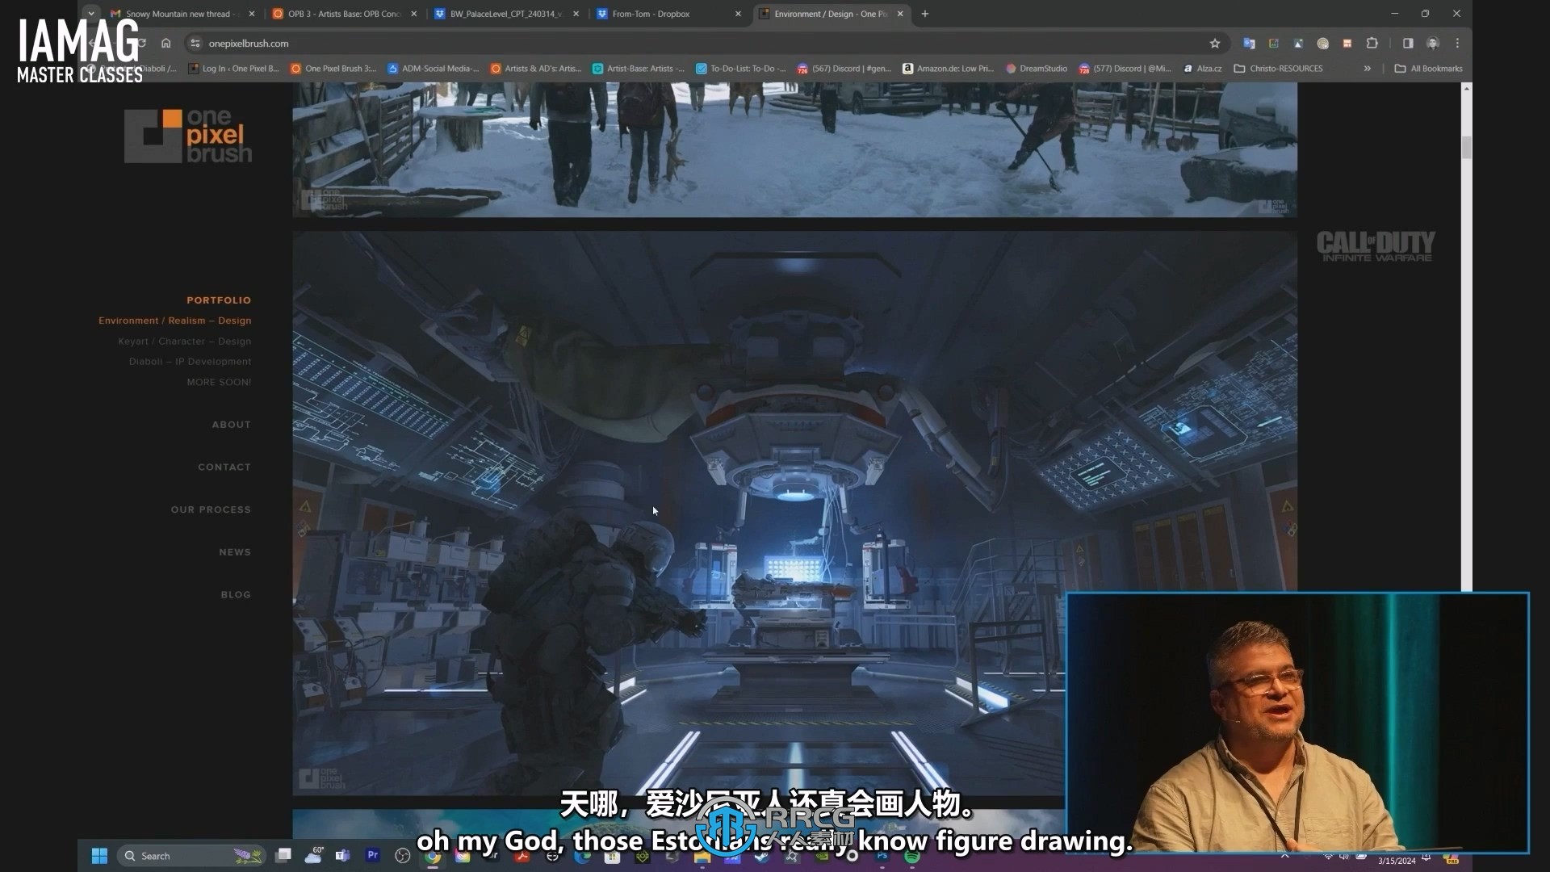Open the All Bookmarks folder

pos(1428,69)
